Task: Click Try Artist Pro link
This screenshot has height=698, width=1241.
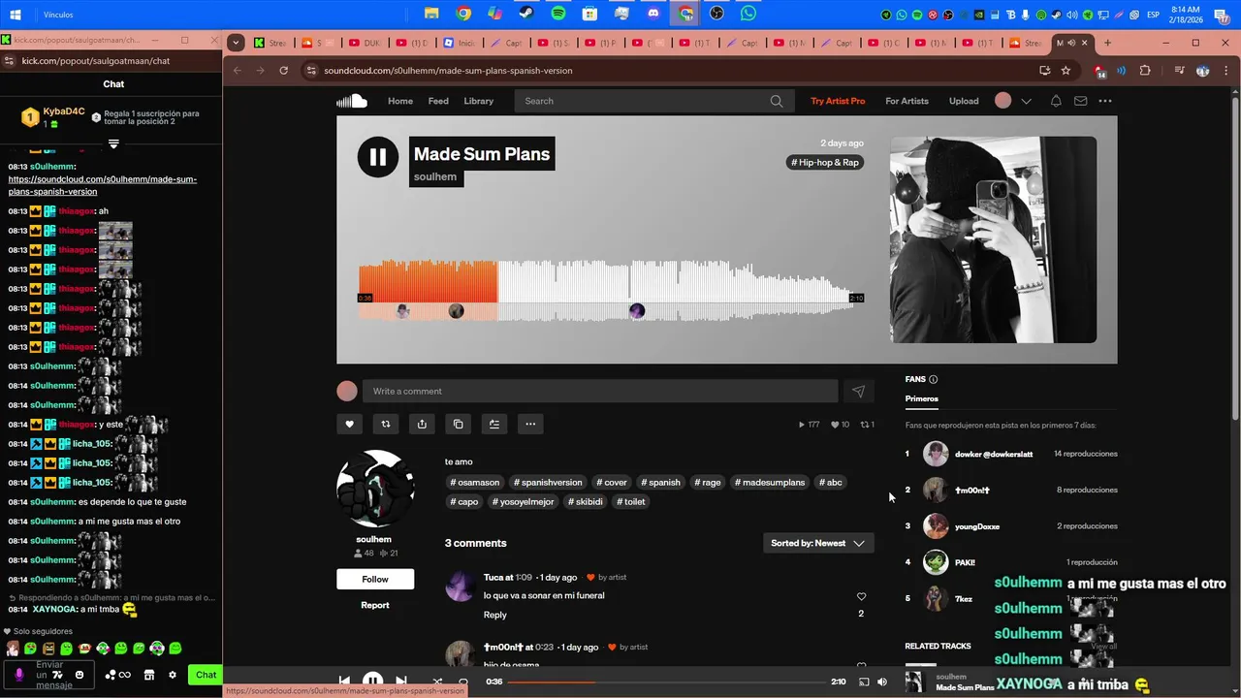Action: 838,101
